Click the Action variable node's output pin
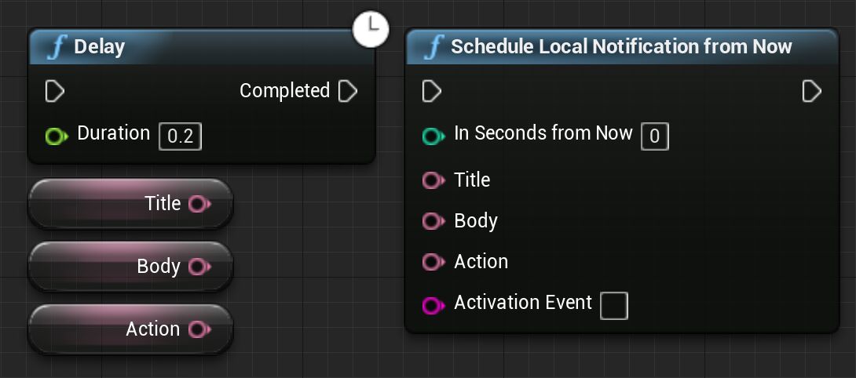The height and width of the screenshot is (378, 856). pyautogui.click(x=199, y=329)
